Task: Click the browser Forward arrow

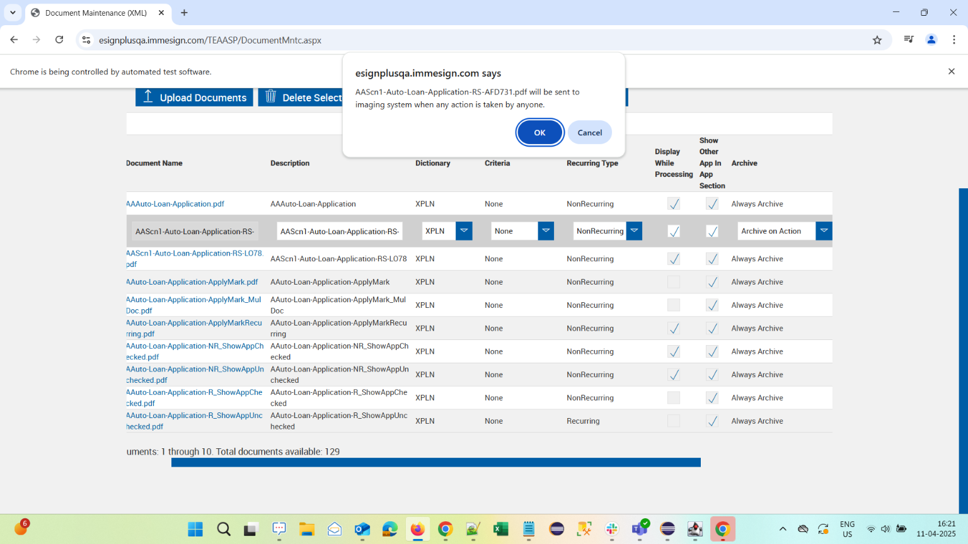Action: (37, 40)
